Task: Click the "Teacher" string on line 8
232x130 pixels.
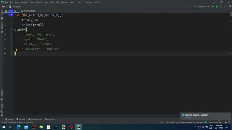Action: click(51, 49)
